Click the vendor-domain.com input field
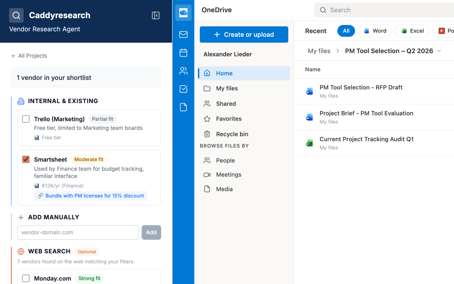This screenshot has width=454, height=284. (78, 232)
